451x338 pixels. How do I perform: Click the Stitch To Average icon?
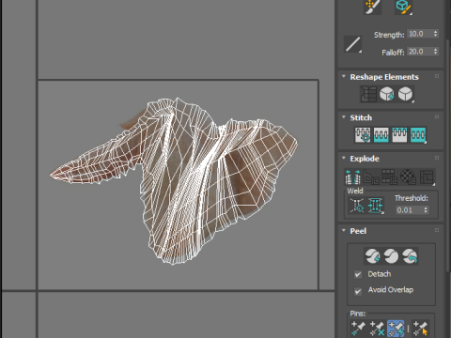click(381, 135)
